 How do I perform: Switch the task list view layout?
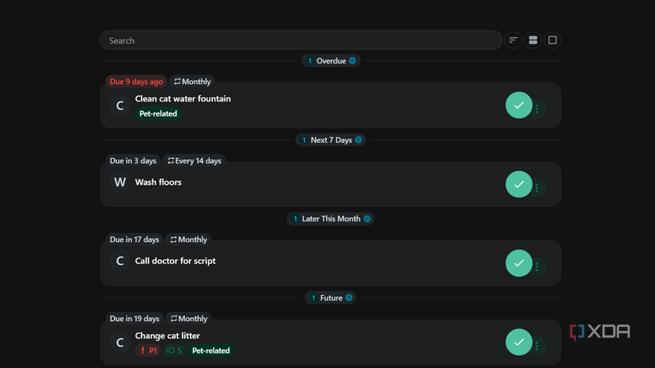534,40
